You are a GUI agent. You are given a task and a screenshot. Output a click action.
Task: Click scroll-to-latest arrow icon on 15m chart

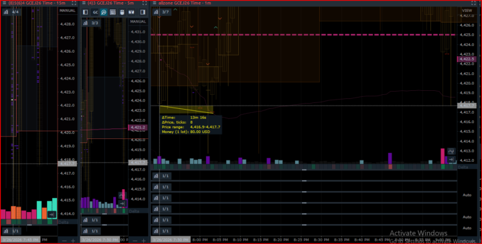pos(52,214)
